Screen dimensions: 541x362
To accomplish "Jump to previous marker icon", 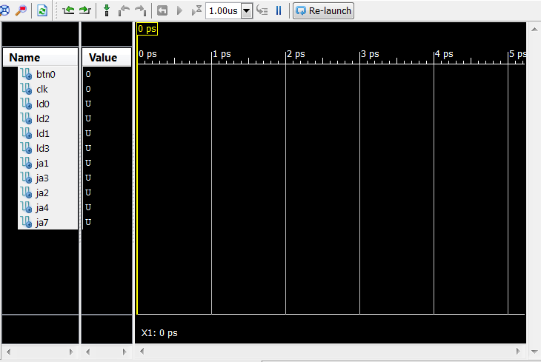I will (x=124, y=10).
